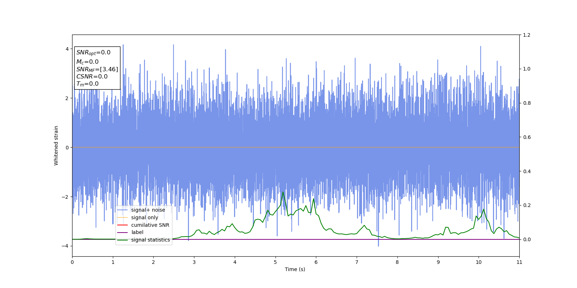Click the 'Time (s)' x-axis label

pyautogui.click(x=295, y=269)
